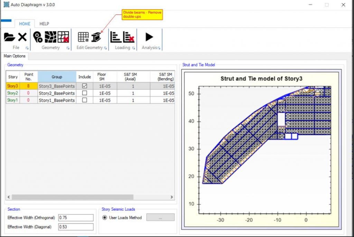Run analysis with the play icon
Screen dimensions: 354x237
pyautogui.click(x=149, y=37)
